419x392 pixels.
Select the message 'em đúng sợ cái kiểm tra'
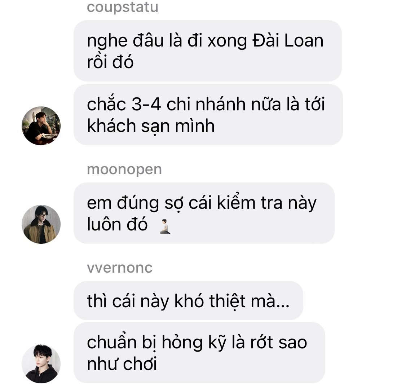point(204,213)
